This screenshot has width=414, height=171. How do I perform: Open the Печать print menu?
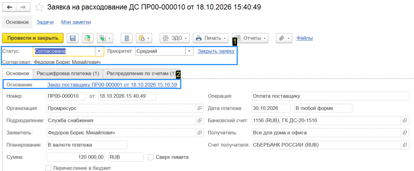[x=211, y=38]
